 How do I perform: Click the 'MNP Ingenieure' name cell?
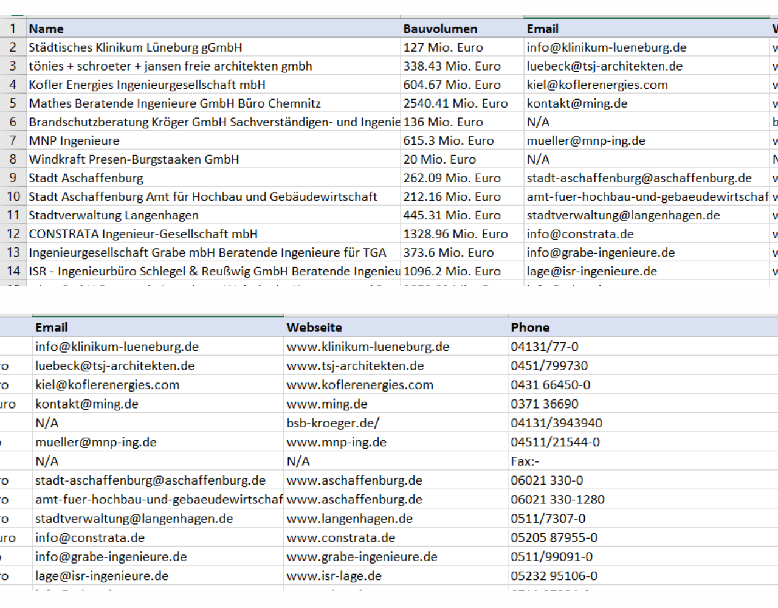213,140
